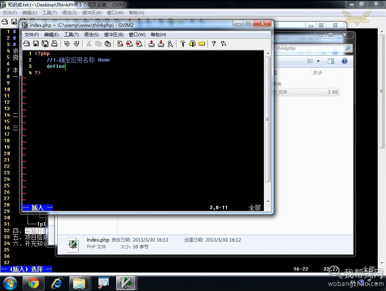Image resolution: width=386 pixels, height=291 pixels.
Task: Open 编辑(E) menu in GVIM2 window
Action: (x=51, y=34)
